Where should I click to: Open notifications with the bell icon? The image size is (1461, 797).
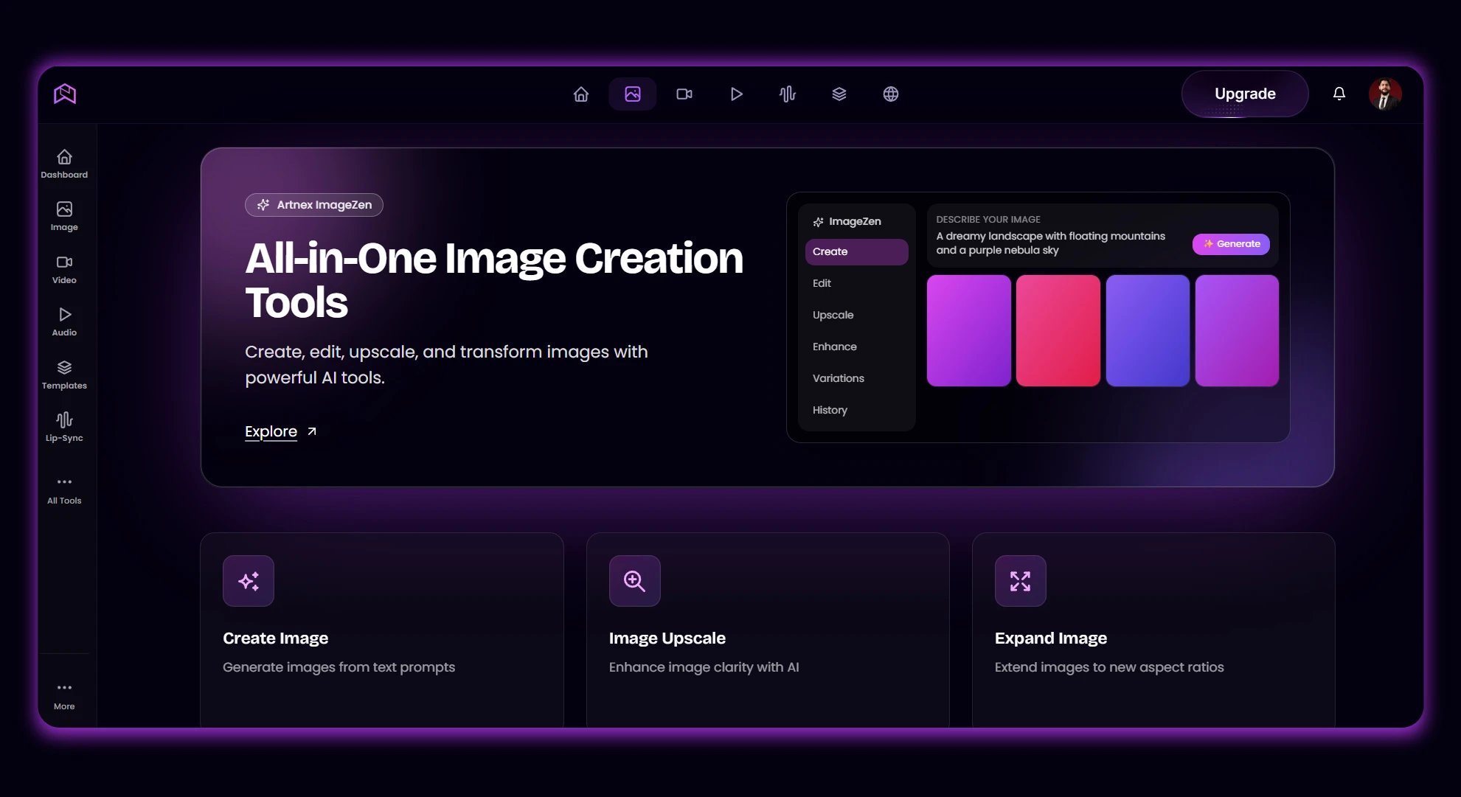click(x=1339, y=94)
